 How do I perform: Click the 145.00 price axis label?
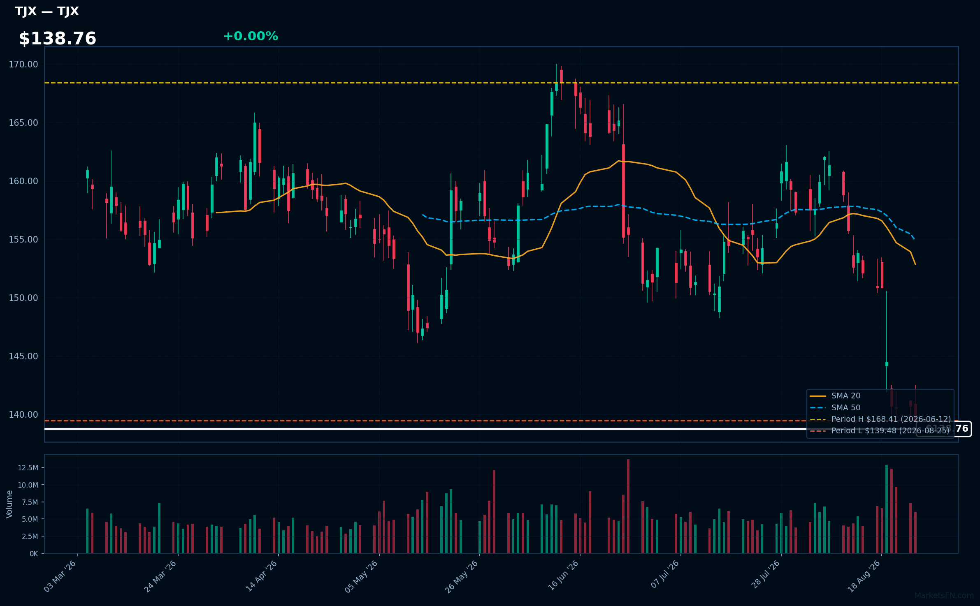[23, 356]
